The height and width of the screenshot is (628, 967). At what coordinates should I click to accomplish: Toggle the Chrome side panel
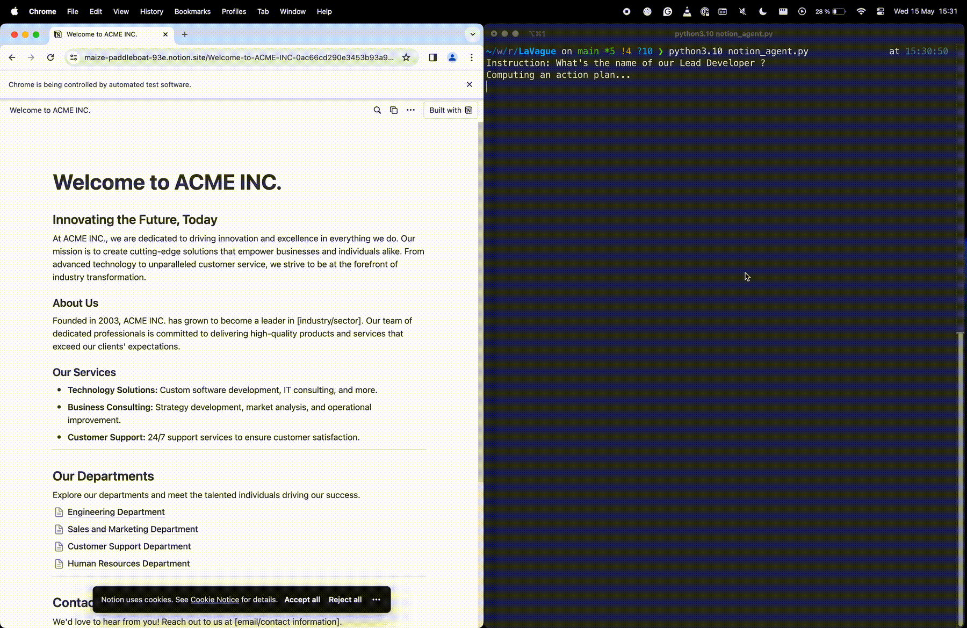[433, 57]
